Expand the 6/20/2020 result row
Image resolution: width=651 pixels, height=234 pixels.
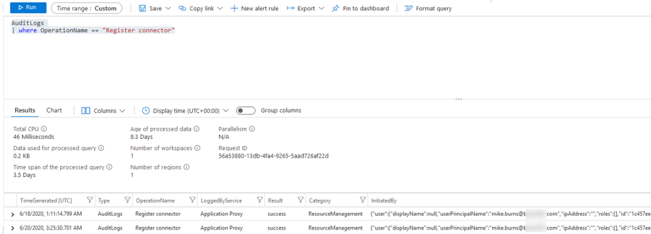coord(12,228)
